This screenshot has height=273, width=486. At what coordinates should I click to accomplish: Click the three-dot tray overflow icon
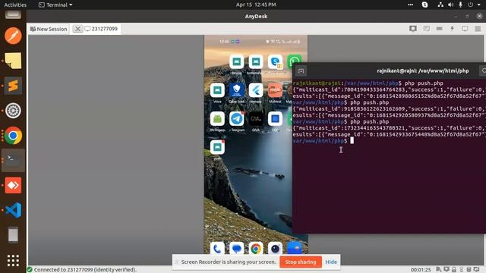tap(410, 5)
